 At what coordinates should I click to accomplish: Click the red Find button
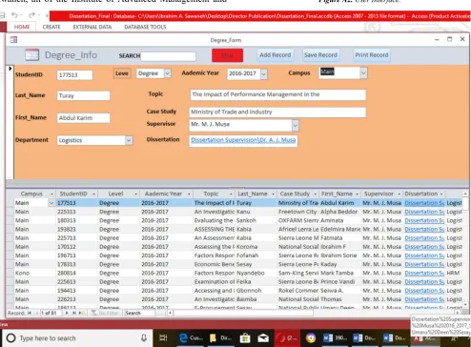pos(227,55)
